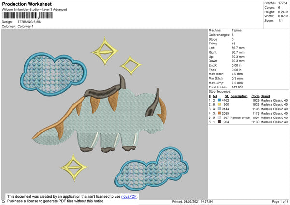Click the 'N#' column header
Viewport: 290px width, 205px height.
[x=215, y=96]
